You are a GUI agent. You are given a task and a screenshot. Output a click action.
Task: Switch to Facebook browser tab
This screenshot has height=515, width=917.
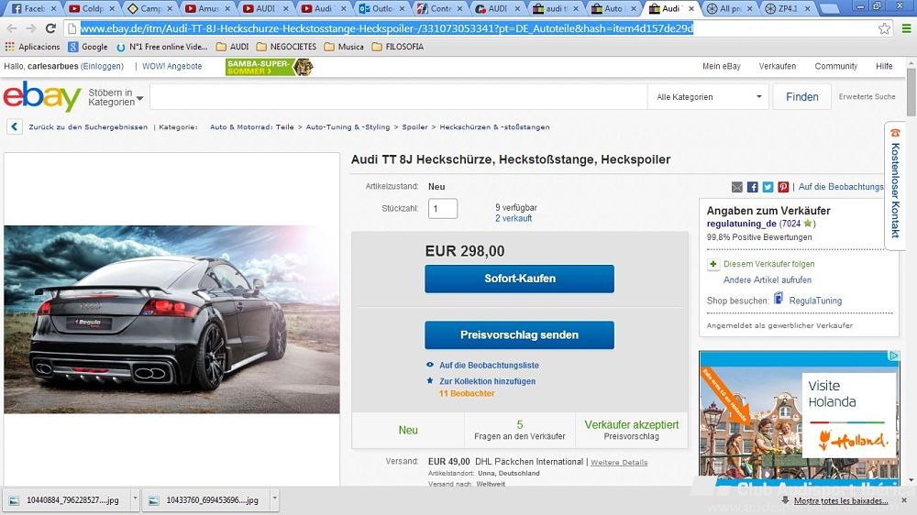coord(32,9)
